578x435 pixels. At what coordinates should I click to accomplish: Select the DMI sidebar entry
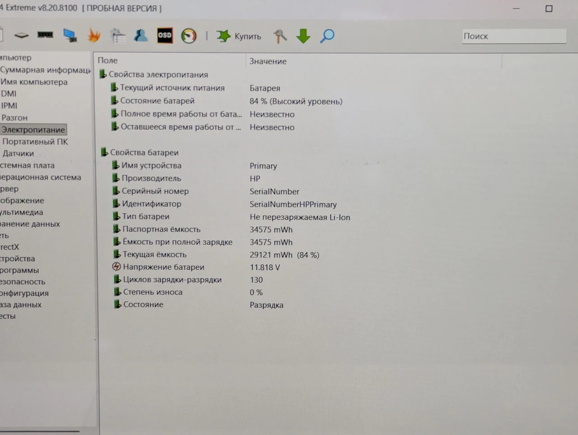9,94
